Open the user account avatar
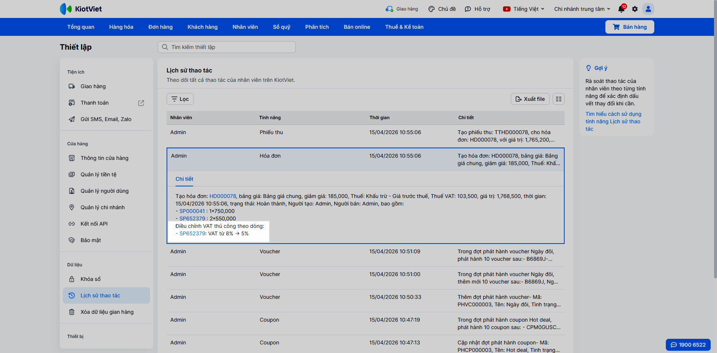This screenshot has width=717, height=353. point(648,9)
